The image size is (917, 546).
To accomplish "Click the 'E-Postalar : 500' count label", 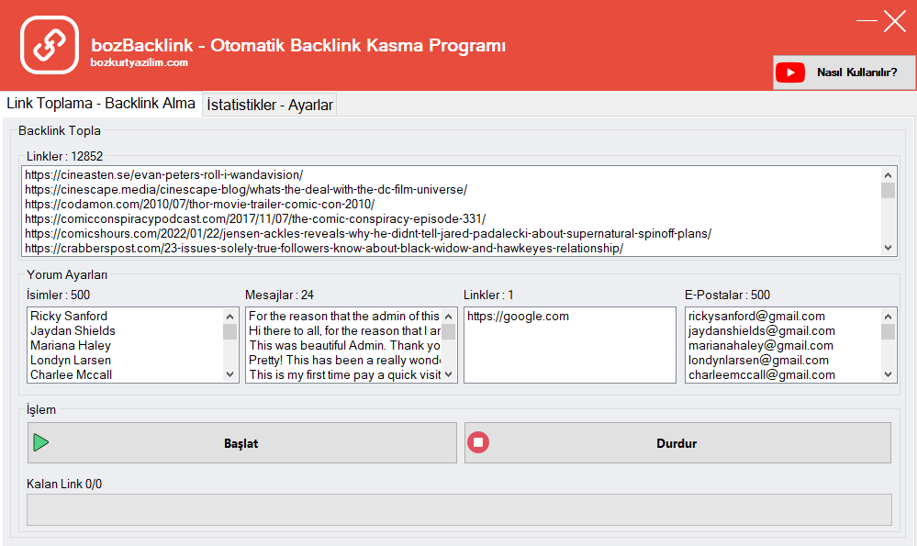I will click(x=727, y=295).
